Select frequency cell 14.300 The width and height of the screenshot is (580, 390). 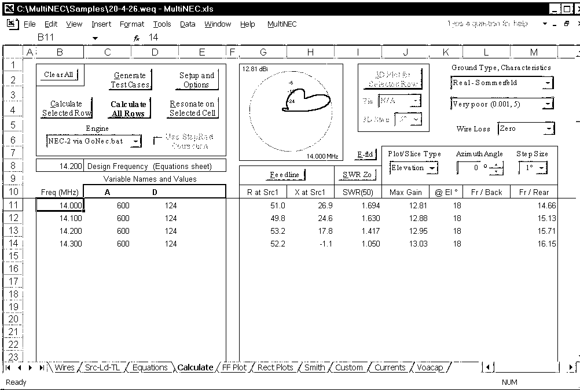click(60, 244)
